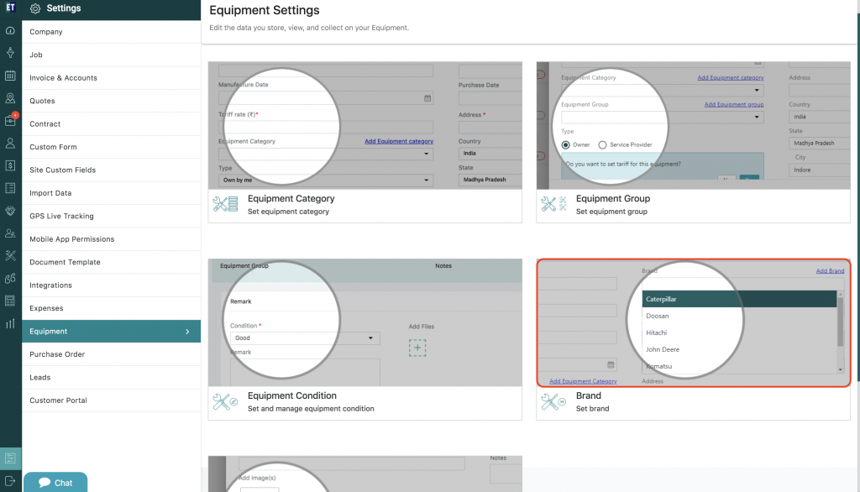Open the Job settings menu
The image size is (860, 492).
[x=112, y=55]
